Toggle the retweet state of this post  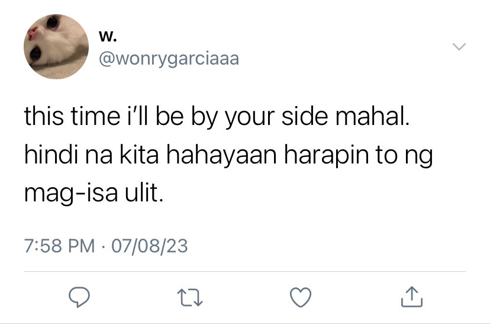[x=190, y=297]
